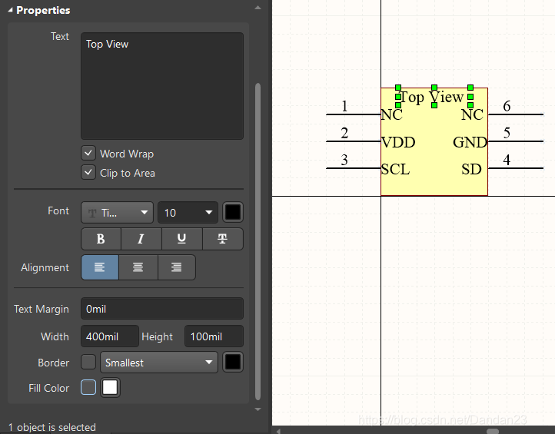The image size is (555, 434).
Task: Toggle Italic font style
Action: 141,239
